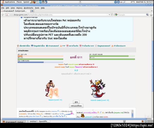
Task: Open news link about item Stat
Action: coord(45,38)
